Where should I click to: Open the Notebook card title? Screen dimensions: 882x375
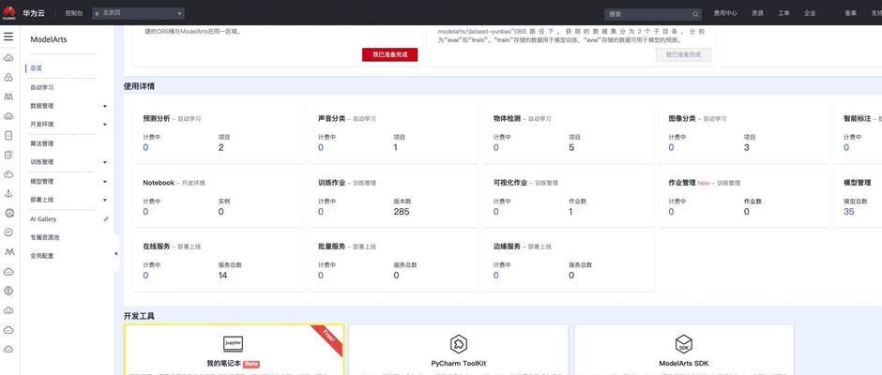pyautogui.click(x=159, y=183)
